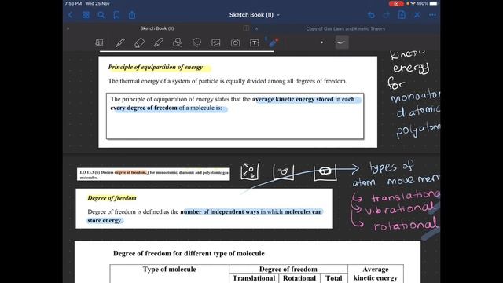Tap 'Degree of freedom for different type of molecule'
The image size is (503, 283).
click(189, 253)
